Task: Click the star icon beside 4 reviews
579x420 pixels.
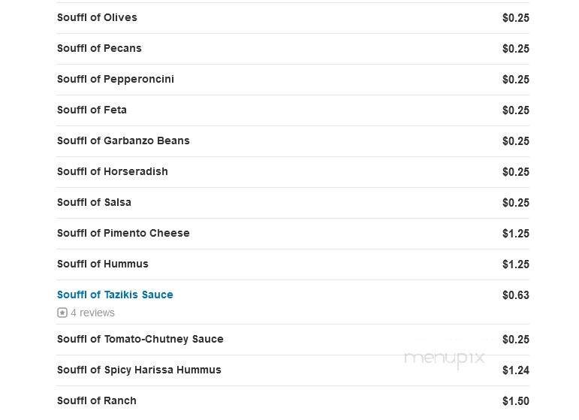Action: tap(62, 313)
